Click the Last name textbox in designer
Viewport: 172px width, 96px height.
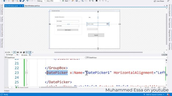[x=68, y=26]
